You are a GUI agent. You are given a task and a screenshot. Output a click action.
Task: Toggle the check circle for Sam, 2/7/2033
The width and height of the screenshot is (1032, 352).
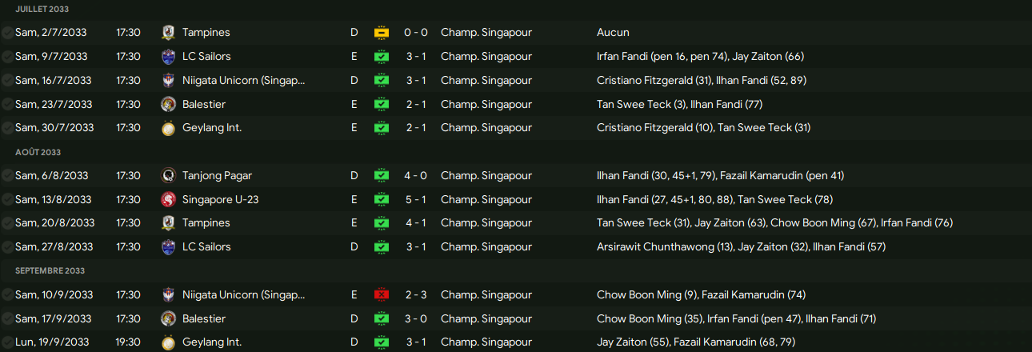7,33
